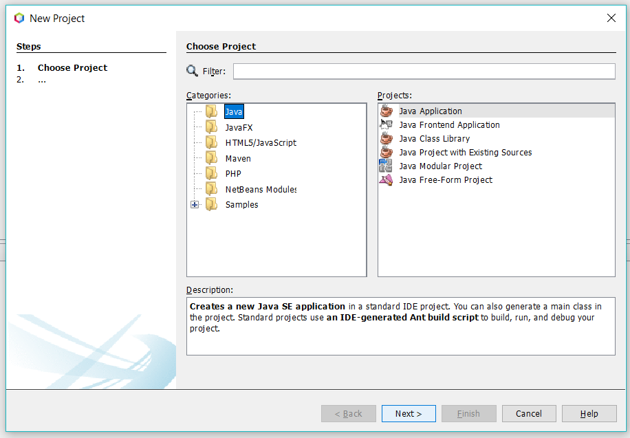
Task: Click the PHP category folder icon
Action: (x=211, y=173)
